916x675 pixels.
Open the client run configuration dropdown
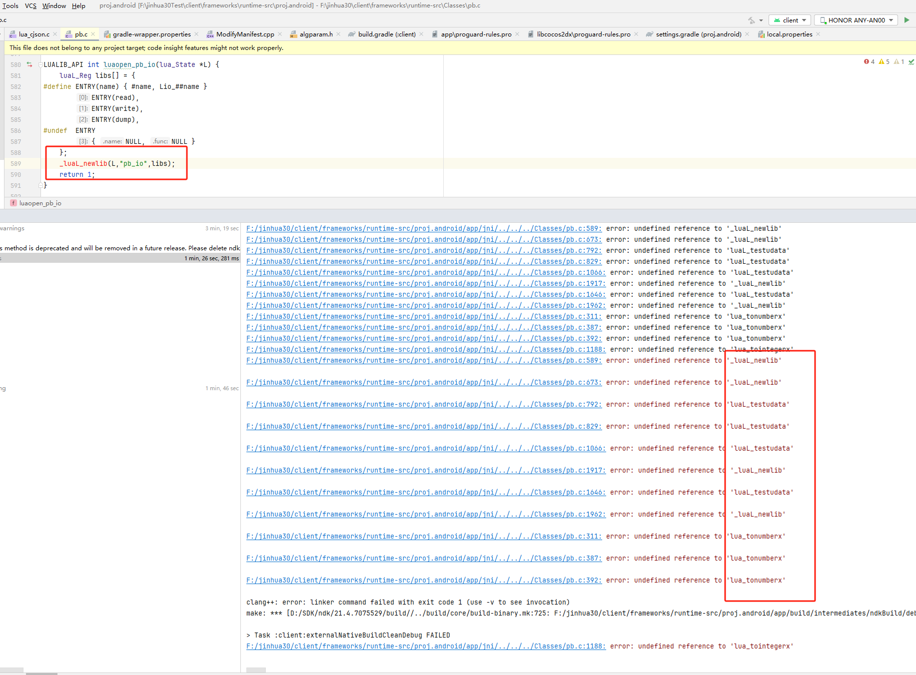(x=790, y=20)
